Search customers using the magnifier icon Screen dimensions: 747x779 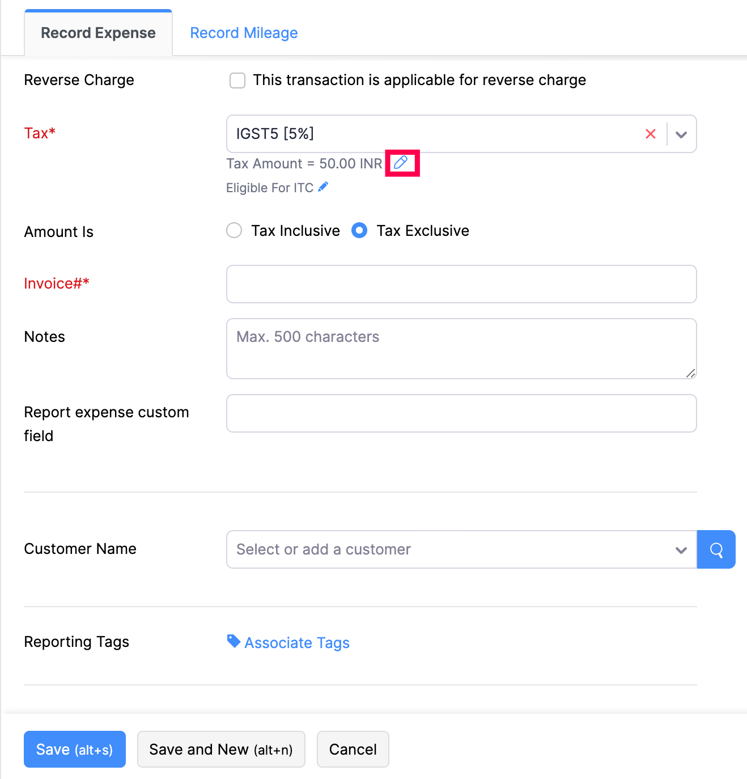(716, 549)
